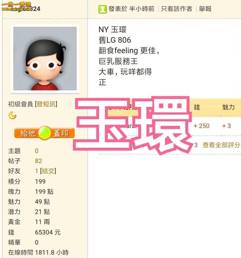Open 發短訊 to message this member

point(46,104)
